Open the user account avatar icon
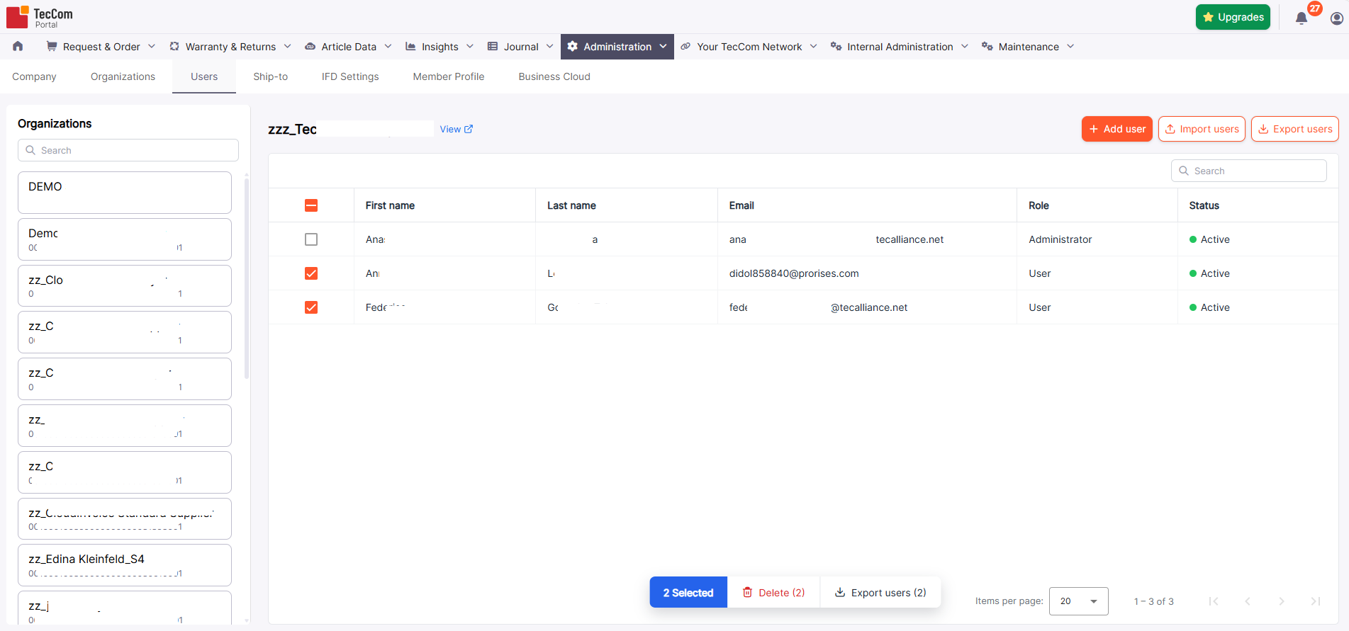Screen dimensions: 1349x631 click(x=1336, y=18)
